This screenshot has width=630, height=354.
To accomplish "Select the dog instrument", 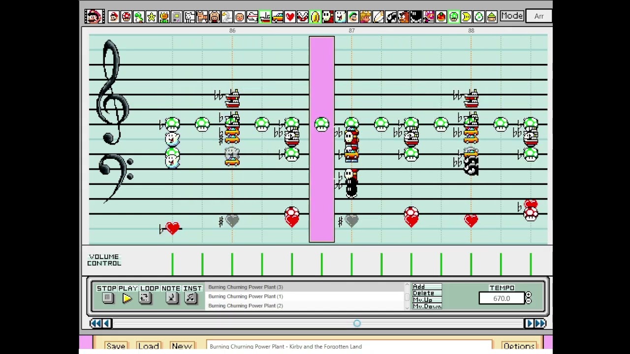I will click(189, 17).
